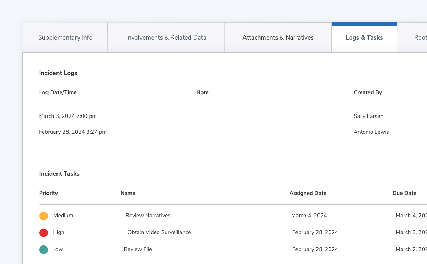Screen dimensions: 427x264
Task: Click the Created By column header
Action: 368,92
